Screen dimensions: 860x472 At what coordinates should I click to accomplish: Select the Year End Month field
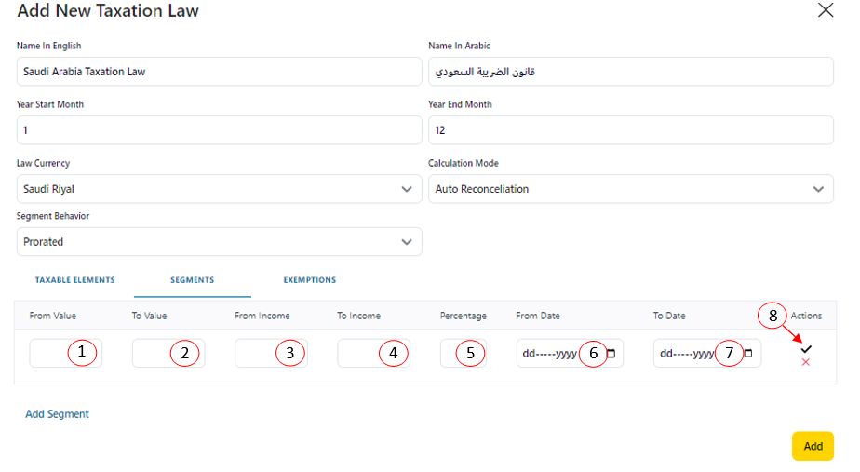(x=630, y=130)
